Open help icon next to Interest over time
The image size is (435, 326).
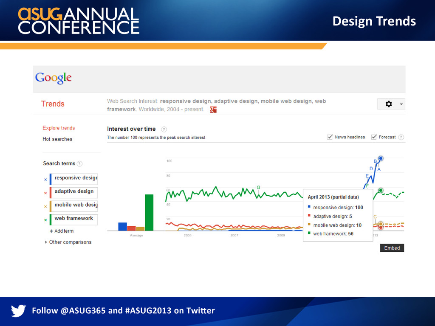pos(164,129)
